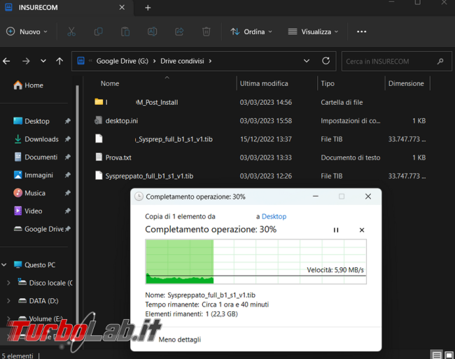Open the Nuovo dropdown menu
The width and height of the screenshot is (455, 359).
(x=27, y=31)
